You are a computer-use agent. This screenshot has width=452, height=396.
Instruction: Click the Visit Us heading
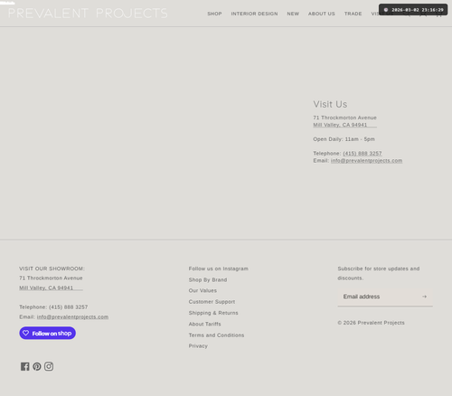(x=330, y=104)
